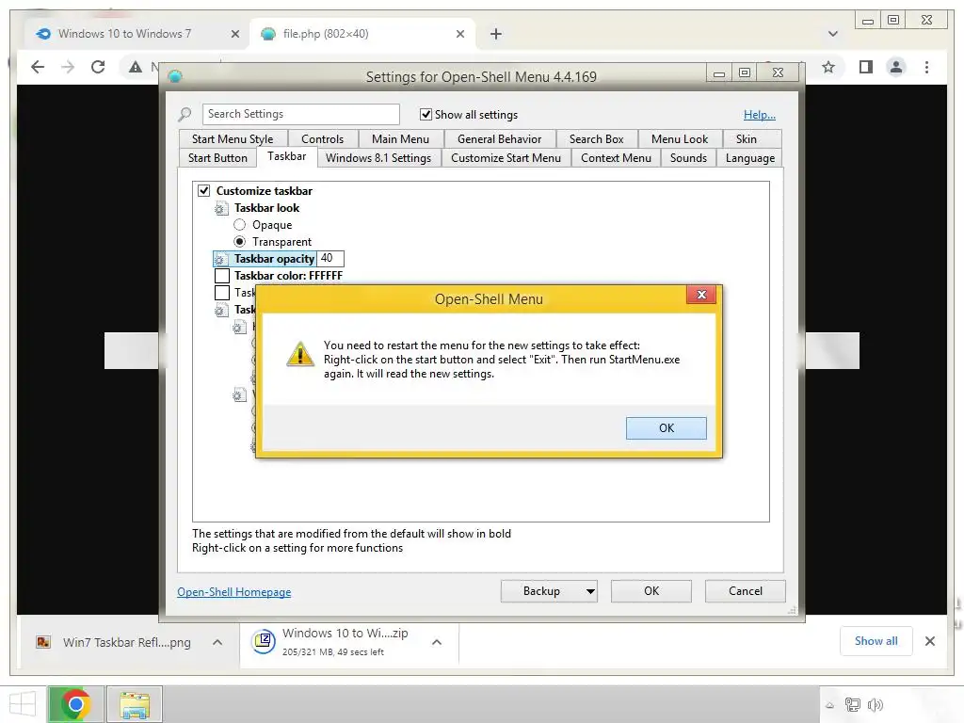Open the Chrome three-dot menu
This screenshot has width=964, height=723.
tap(926, 67)
